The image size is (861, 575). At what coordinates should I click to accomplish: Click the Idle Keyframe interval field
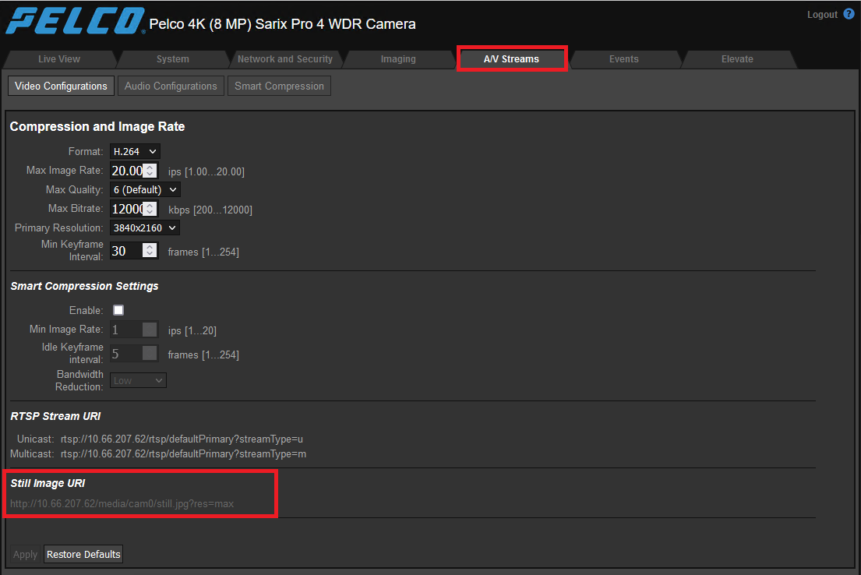click(x=134, y=353)
